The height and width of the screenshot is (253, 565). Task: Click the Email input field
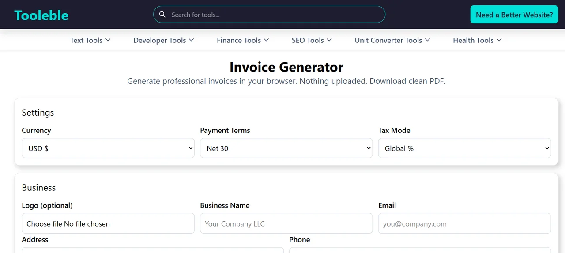point(464,223)
